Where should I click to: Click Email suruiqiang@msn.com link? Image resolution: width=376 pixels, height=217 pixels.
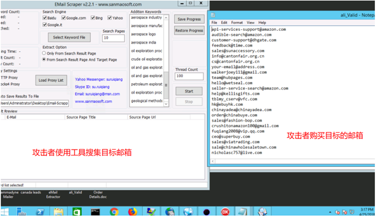97,94
